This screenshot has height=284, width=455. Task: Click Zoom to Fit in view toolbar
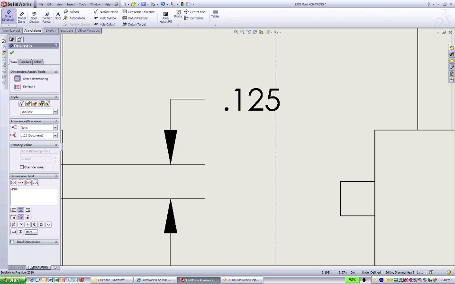point(236,32)
